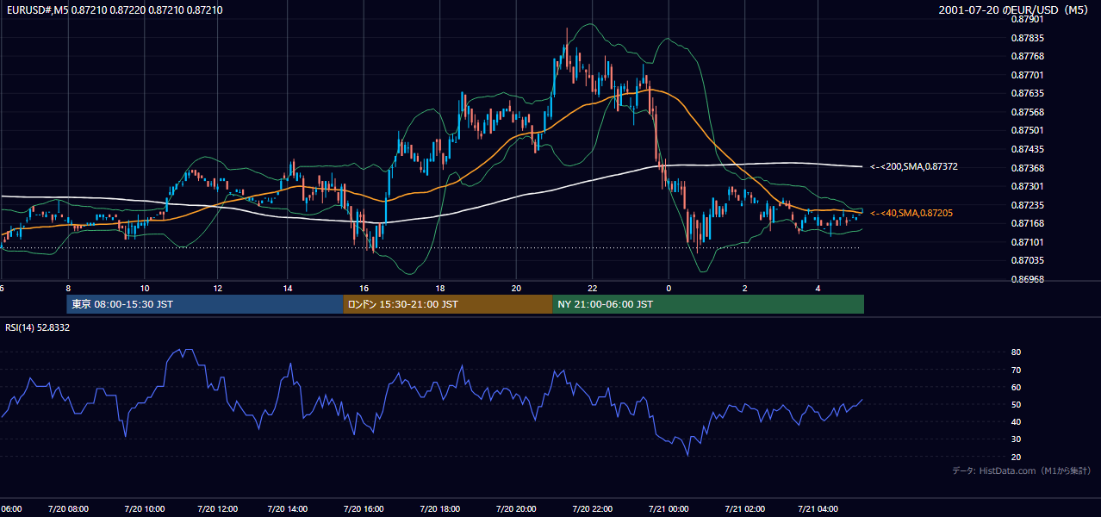
Task: Click RSI scale value 30
Action: pos(1016,439)
